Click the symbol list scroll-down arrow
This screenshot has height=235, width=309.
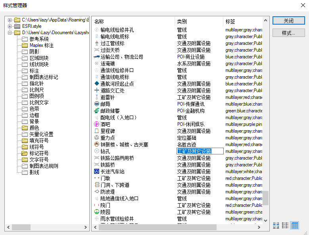[266, 221]
